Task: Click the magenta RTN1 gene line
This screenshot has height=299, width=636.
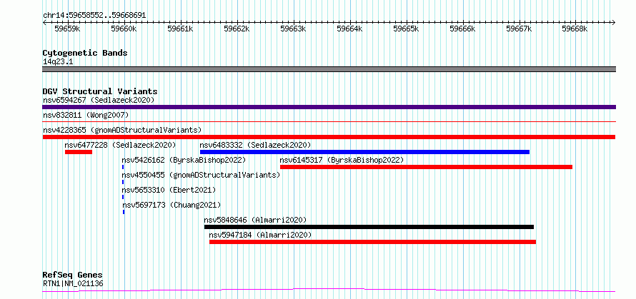Action: coord(329,290)
